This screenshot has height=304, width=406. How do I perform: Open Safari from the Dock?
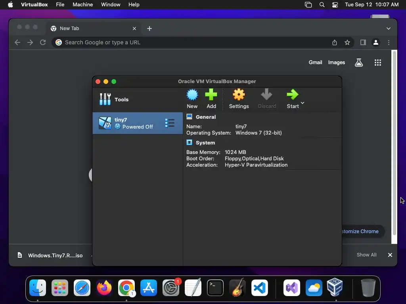[82, 288]
